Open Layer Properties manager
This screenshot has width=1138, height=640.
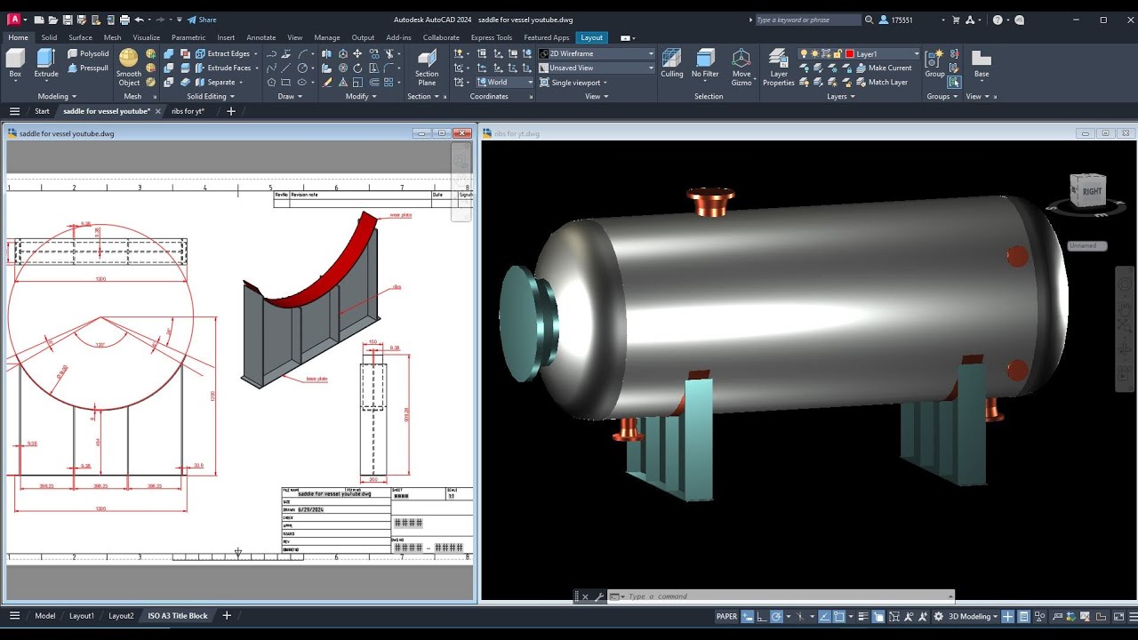click(x=779, y=68)
